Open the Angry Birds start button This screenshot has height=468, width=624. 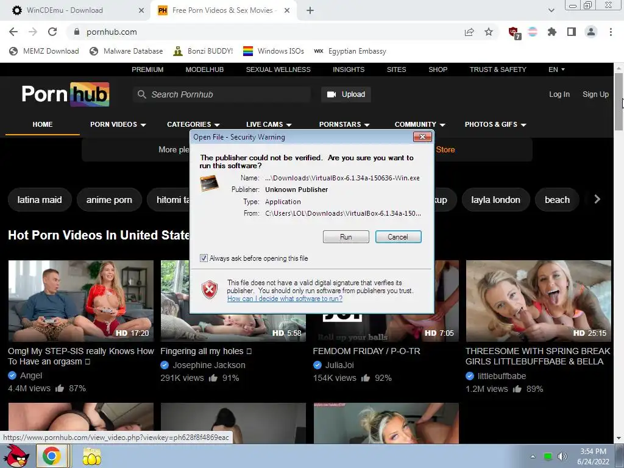tap(16, 456)
